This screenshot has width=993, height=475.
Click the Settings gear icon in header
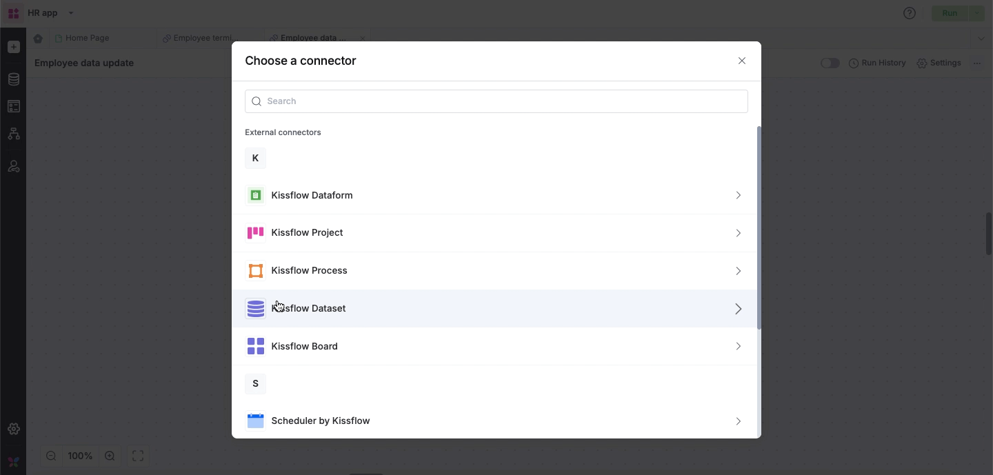pyautogui.click(x=922, y=63)
